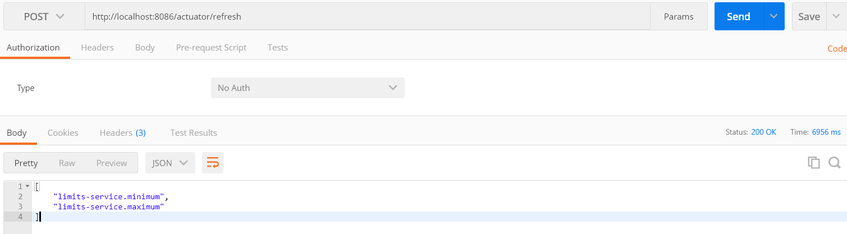Show Test Results tab
847x234 pixels.
point(193,133)
